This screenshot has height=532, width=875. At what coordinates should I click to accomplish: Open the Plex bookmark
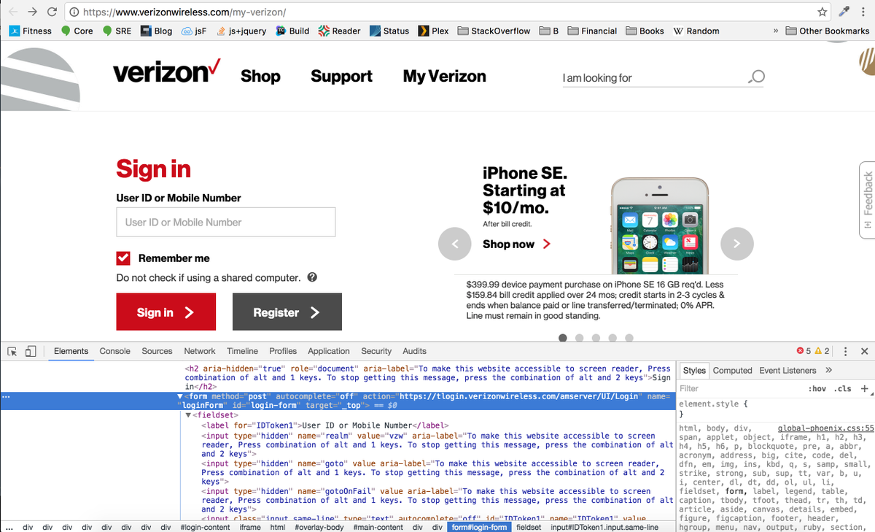(433, 31)
